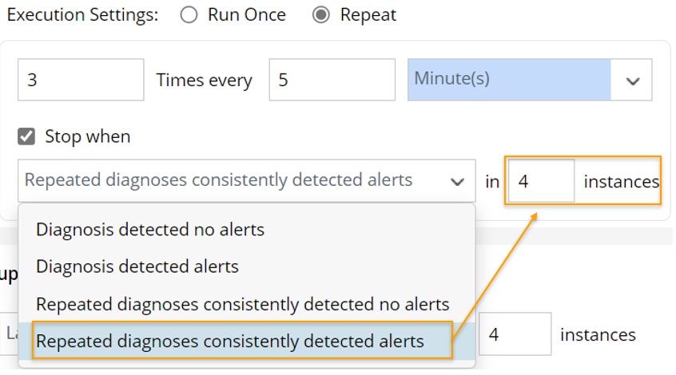This screenshot has height=375, width=676.
Task: Click the 'Stop when' label text
Action: [x=87, y=136]
